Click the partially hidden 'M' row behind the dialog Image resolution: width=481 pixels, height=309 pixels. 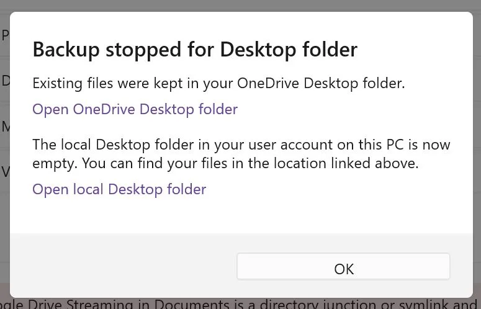click(x=4, y=127)
